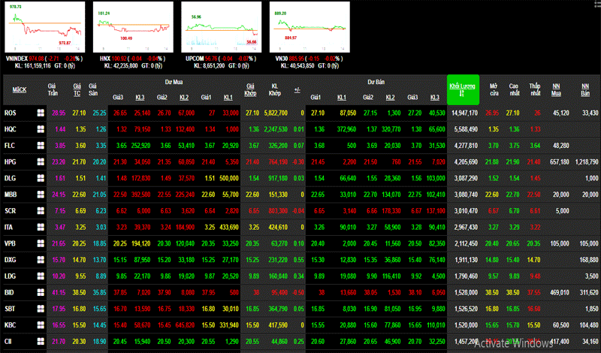This screenshot has height=353, width=601.
Task: Select the KBC stock symbol
Action: (11, 325)
